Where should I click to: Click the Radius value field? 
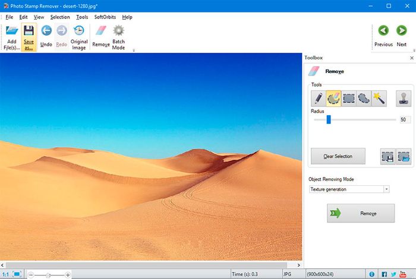click(x=404, y=119)
